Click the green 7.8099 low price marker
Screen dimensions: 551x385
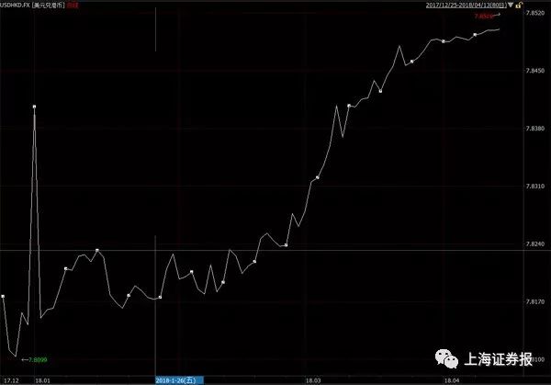37,358
